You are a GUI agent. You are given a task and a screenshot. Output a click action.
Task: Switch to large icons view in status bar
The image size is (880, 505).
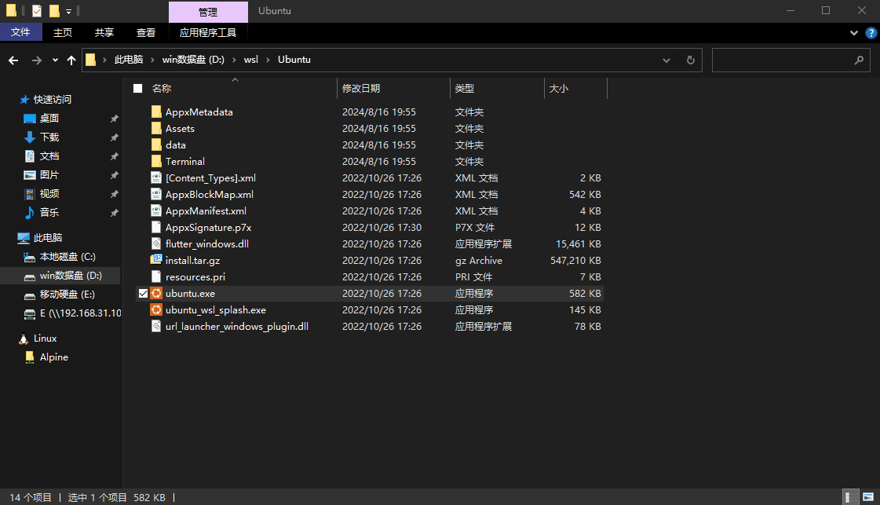(x=868, y=497)
